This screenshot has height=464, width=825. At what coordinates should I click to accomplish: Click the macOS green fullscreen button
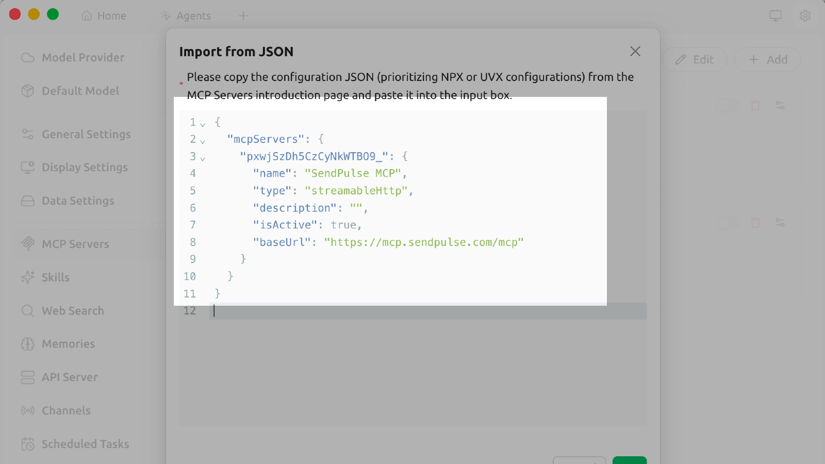coord(53,14)
